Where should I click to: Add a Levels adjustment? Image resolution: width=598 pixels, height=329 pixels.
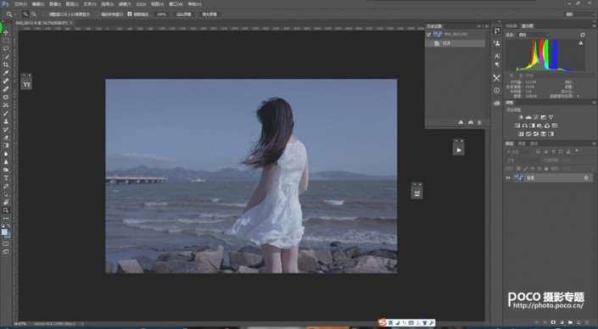coord(528,117)
